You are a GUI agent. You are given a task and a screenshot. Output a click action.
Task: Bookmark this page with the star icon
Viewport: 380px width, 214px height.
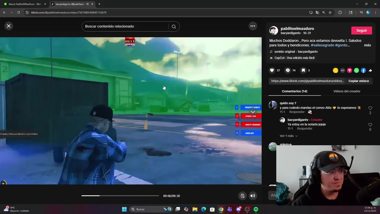[x=330, y=12]
